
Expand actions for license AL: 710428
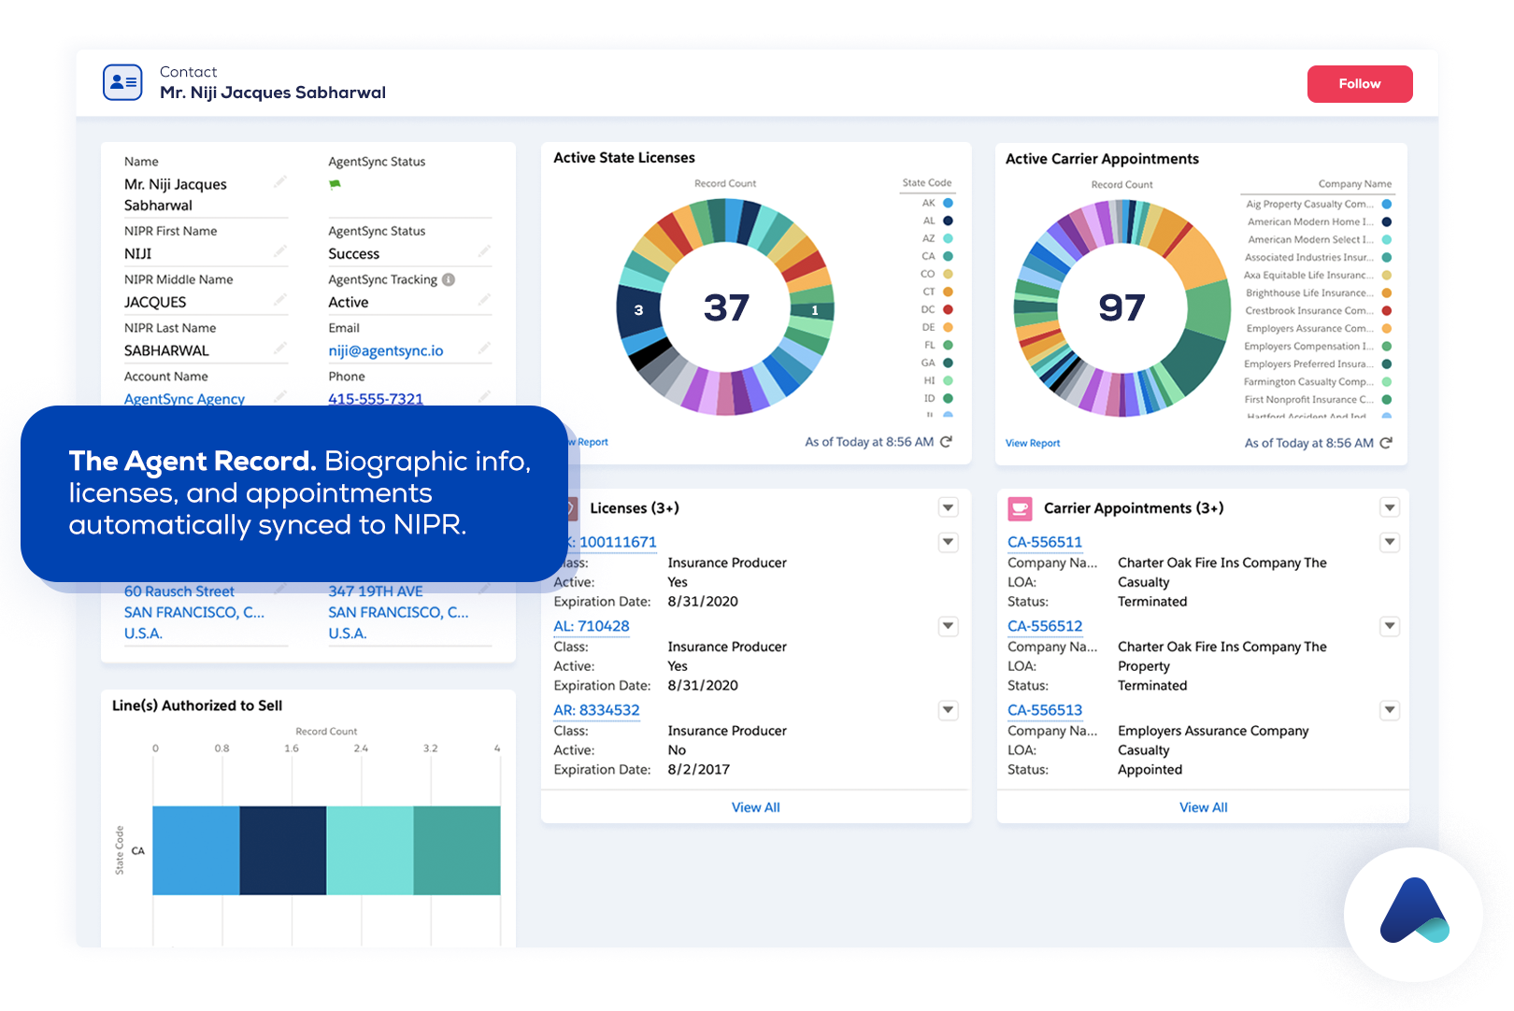tap(948, 626)
